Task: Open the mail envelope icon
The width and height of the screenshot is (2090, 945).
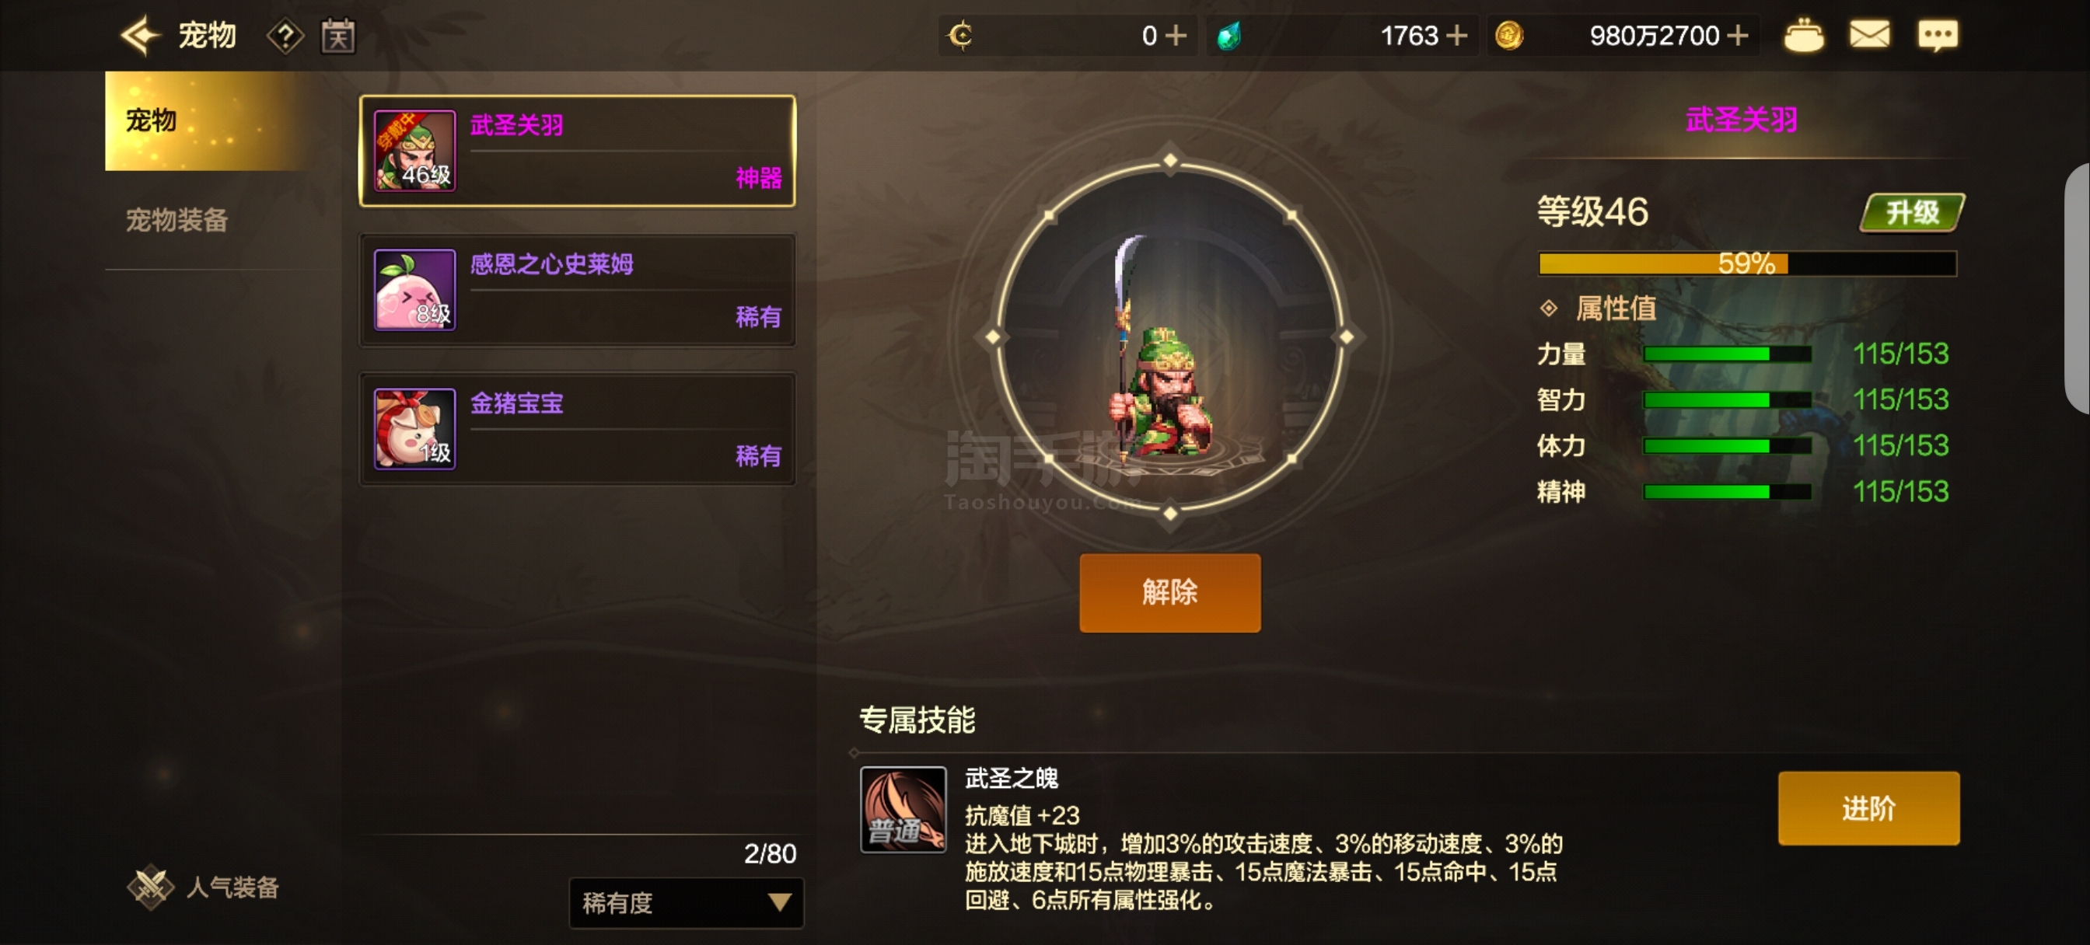Action: coord(1869,36)
